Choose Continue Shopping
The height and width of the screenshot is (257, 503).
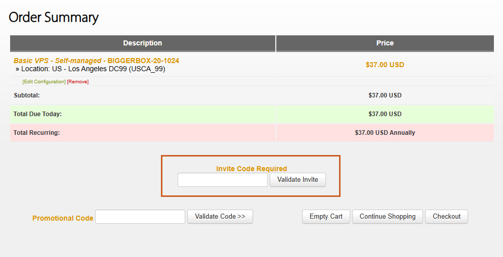[x=388, y=217]
